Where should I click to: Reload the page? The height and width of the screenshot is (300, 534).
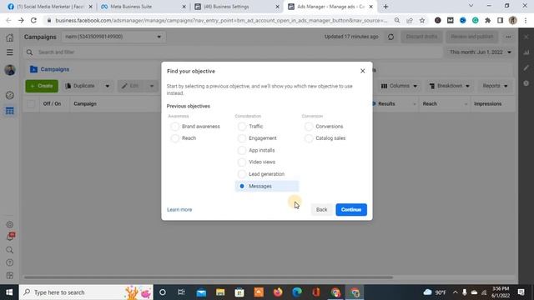click(x=33, y=20)
